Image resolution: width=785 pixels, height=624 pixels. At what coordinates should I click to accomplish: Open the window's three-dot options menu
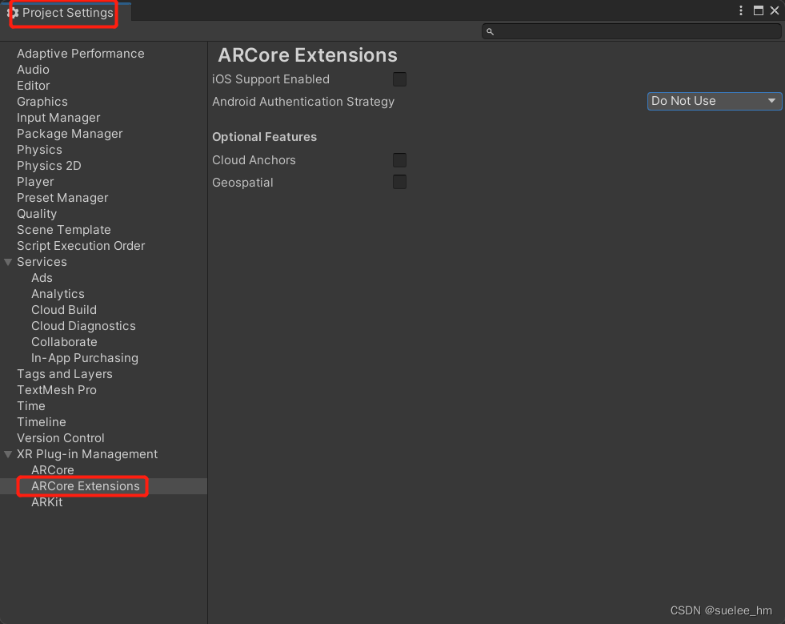click(x=741, y=10)
